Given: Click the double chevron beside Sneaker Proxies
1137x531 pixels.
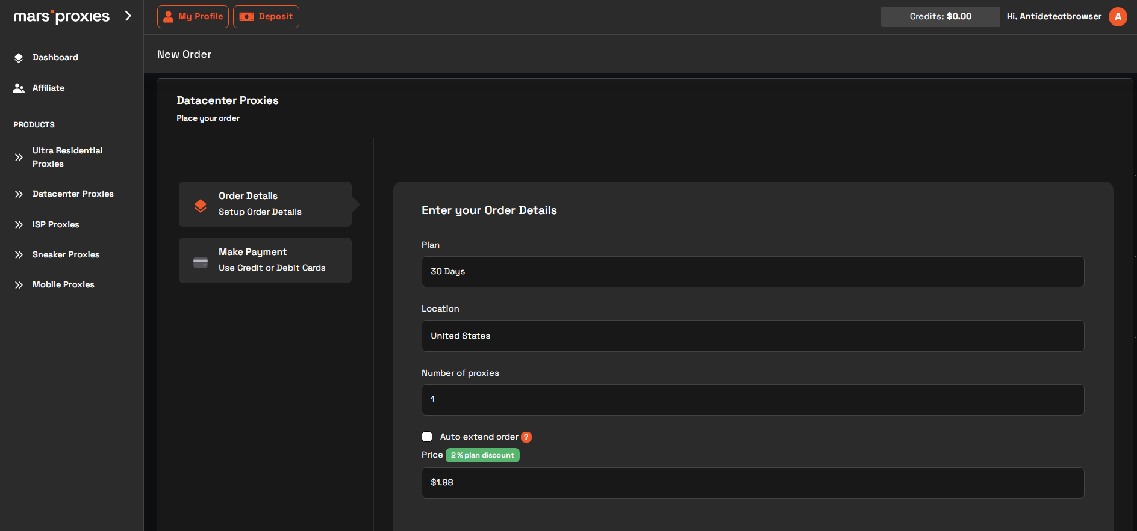Looking at the screenshot, I should (19, 255).
